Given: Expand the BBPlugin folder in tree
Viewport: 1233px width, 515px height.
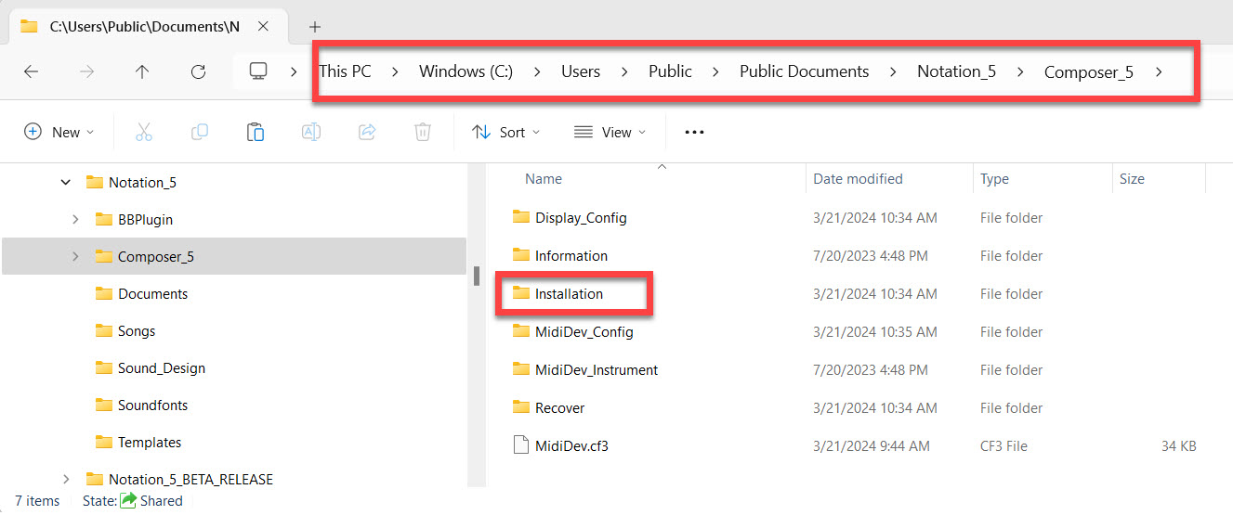Looking at the screenshot, I should pos(75,220).
